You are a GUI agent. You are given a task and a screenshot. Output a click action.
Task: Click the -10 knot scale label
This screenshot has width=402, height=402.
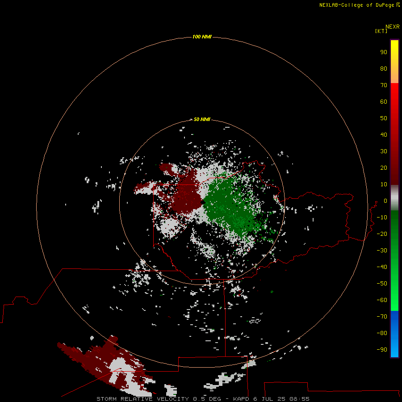click(x=382, y=218)
